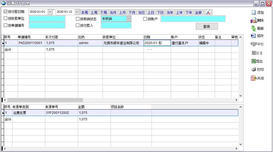Click the 修改 (Edit) icon
This screenshot has width=273, height=152.
[253, 36]
